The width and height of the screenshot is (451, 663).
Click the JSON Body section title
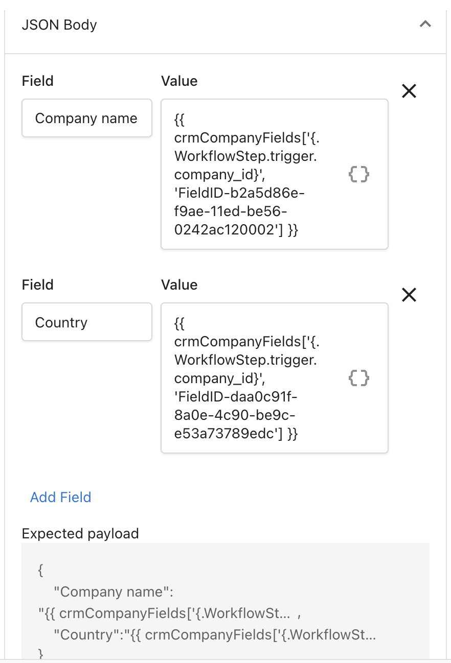(59, 25)
